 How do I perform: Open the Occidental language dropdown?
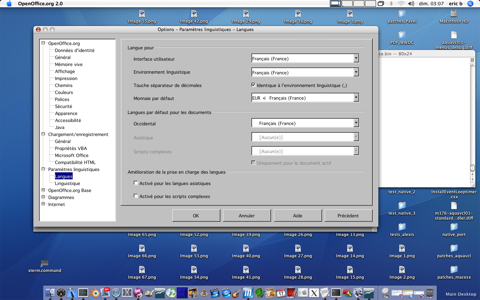(x=356, y=123)
